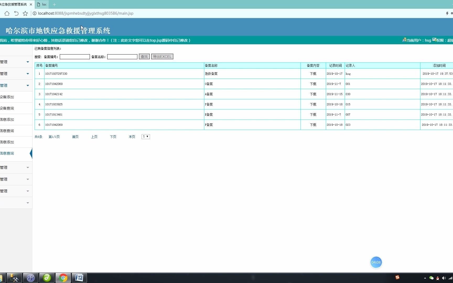453x283 pixels.
Task: Show hidden tray icons arrow
Action: 425,278
